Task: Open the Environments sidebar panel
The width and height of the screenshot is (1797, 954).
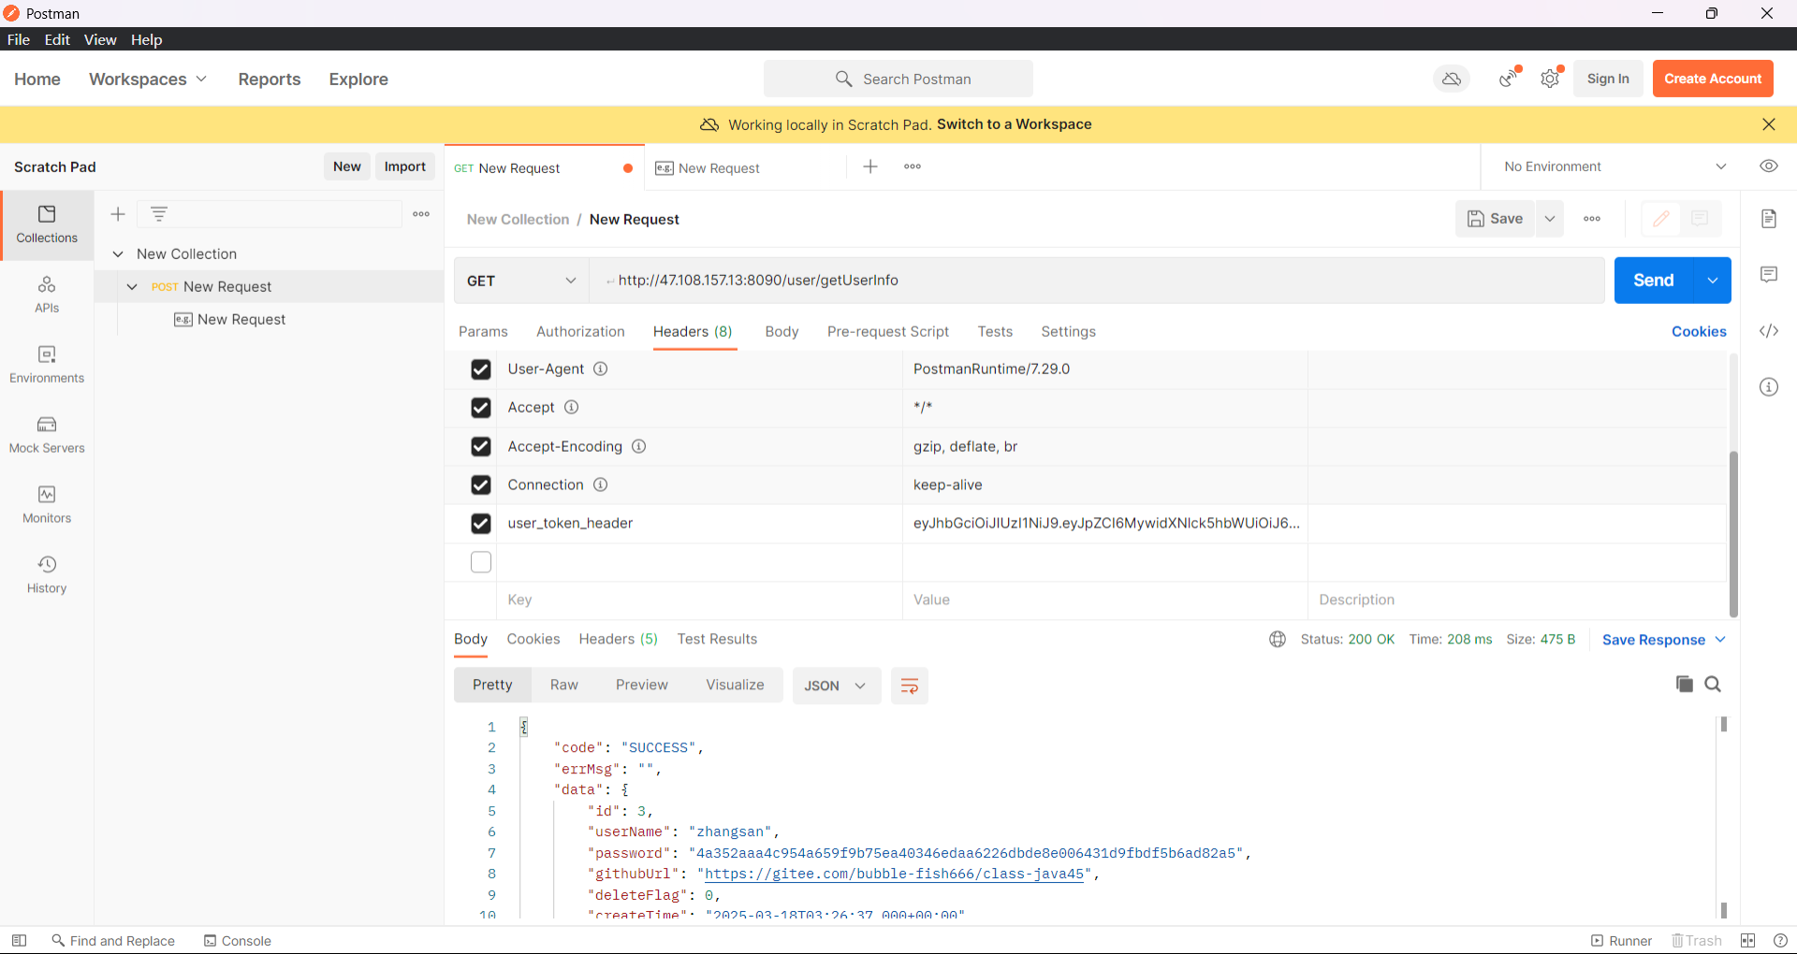Action: tap(47, 365)
